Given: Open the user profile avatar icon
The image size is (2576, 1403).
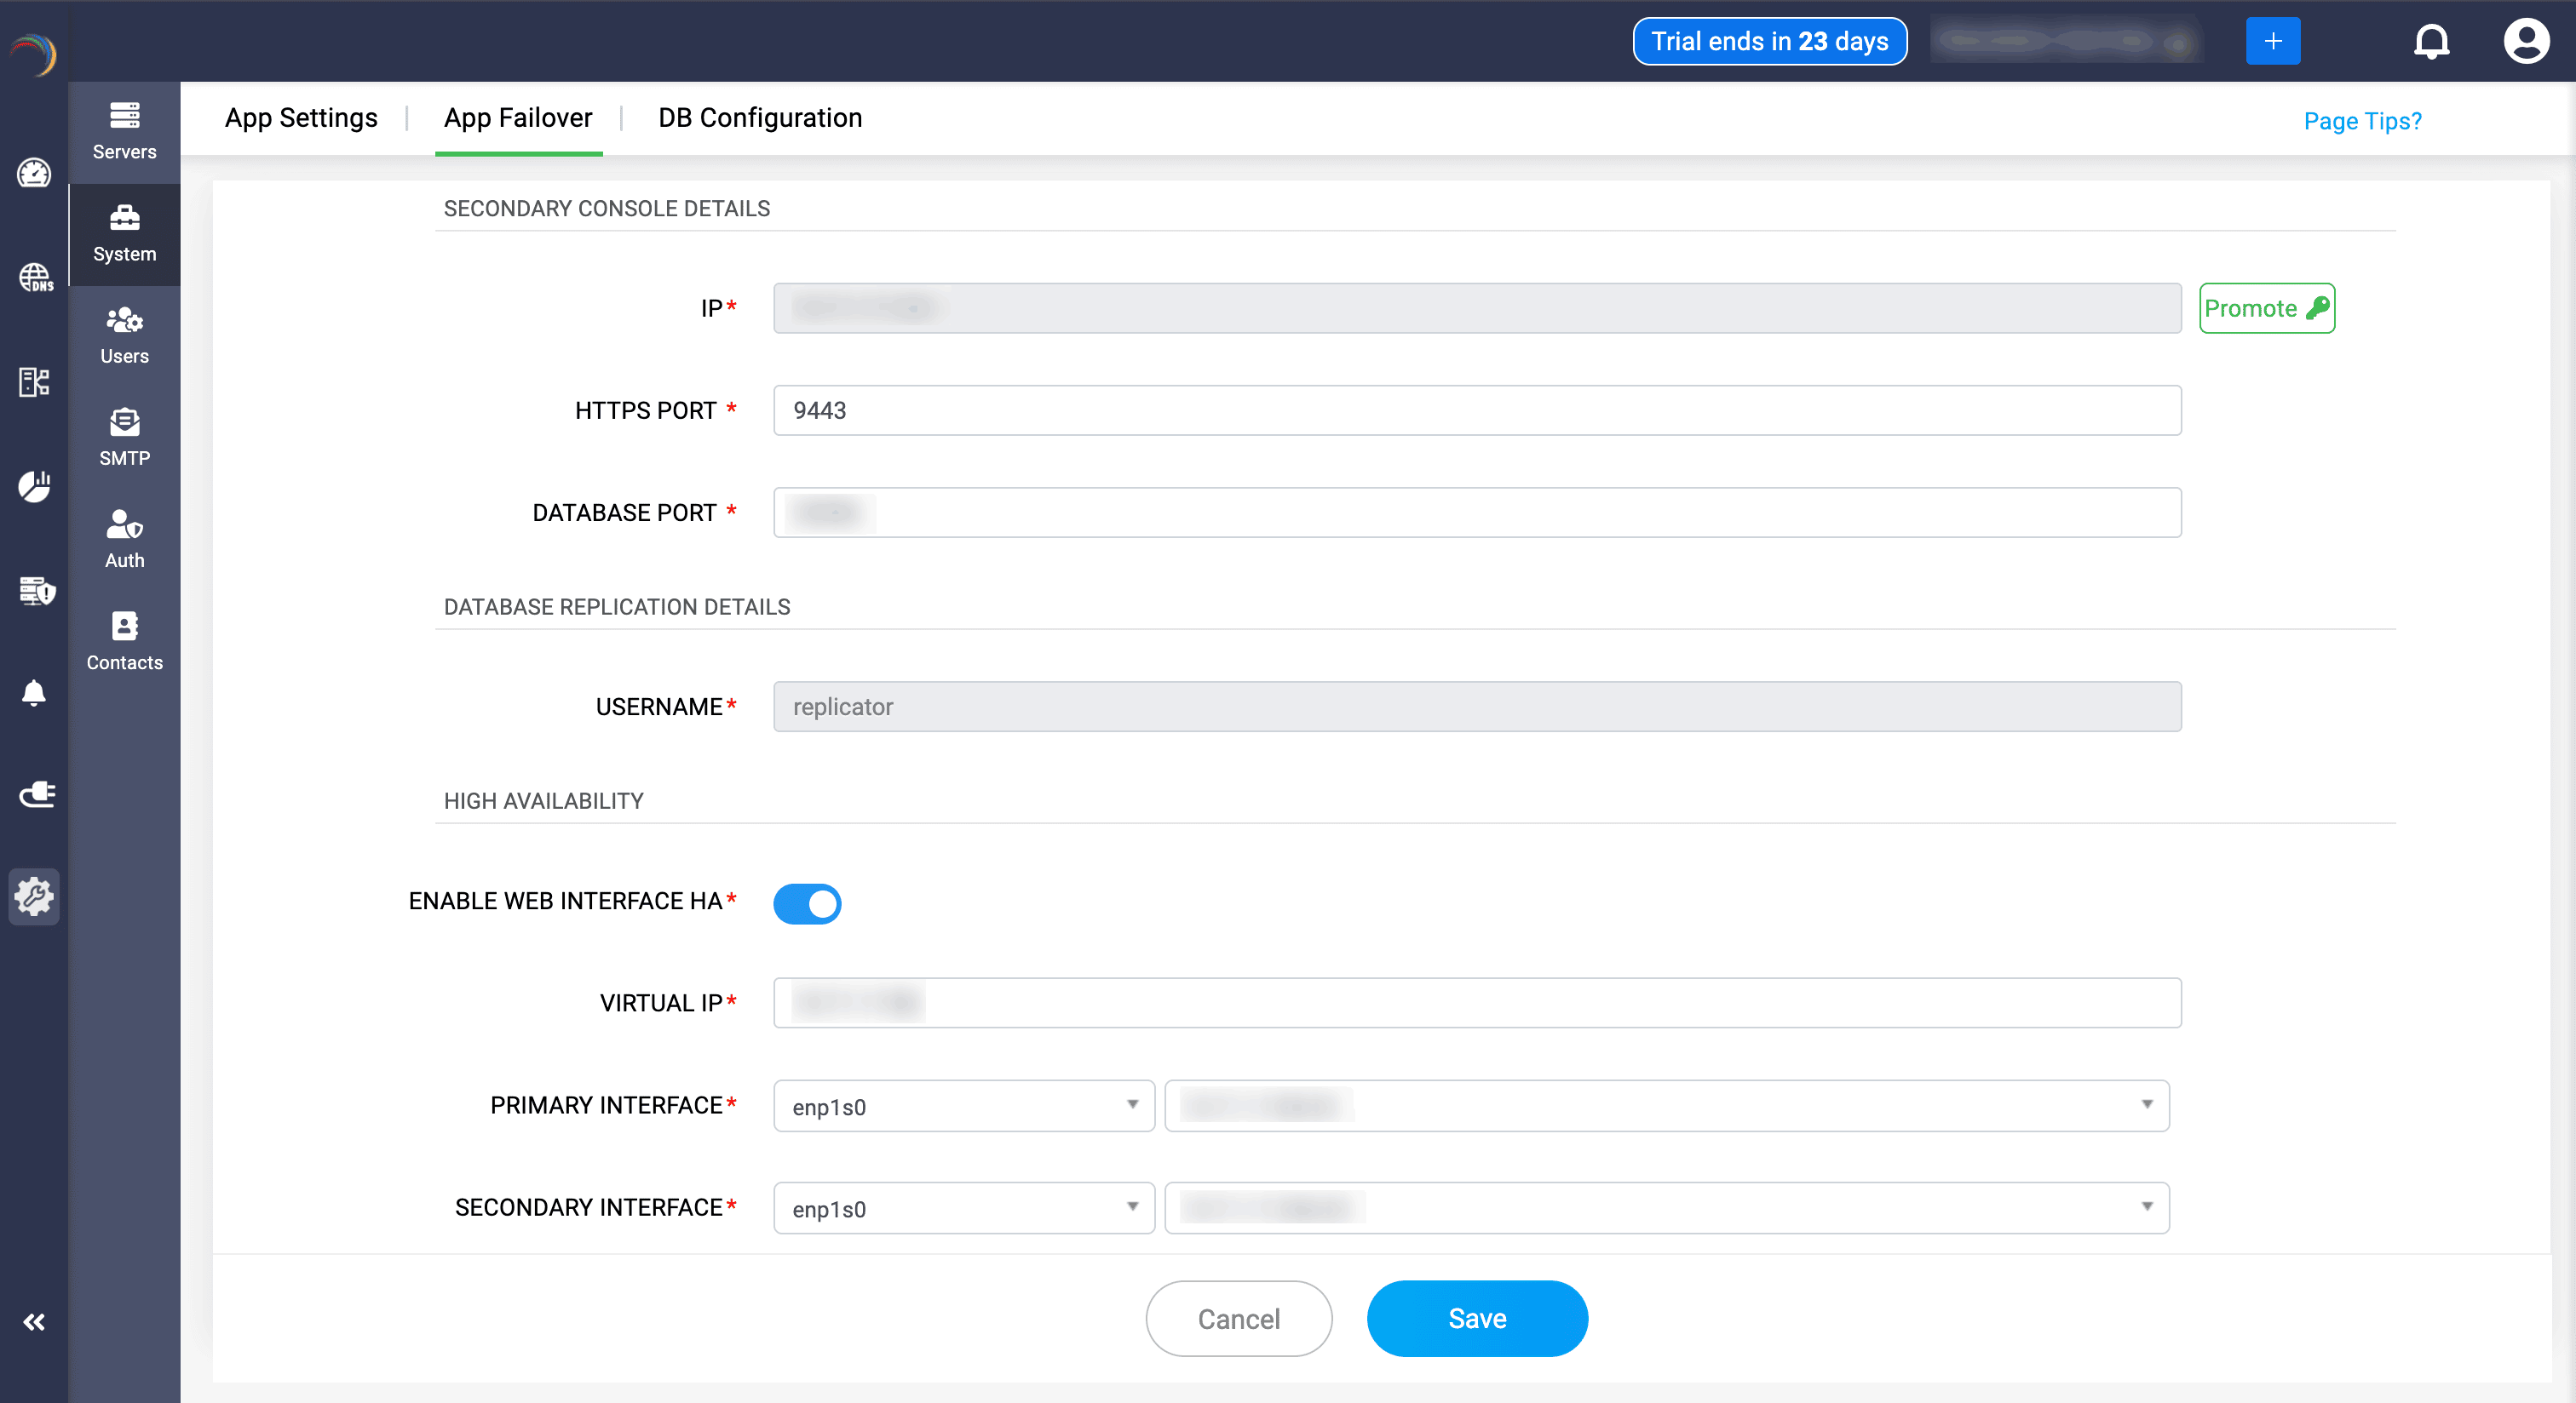Looking at the screenshot, I should (2525, 41).
